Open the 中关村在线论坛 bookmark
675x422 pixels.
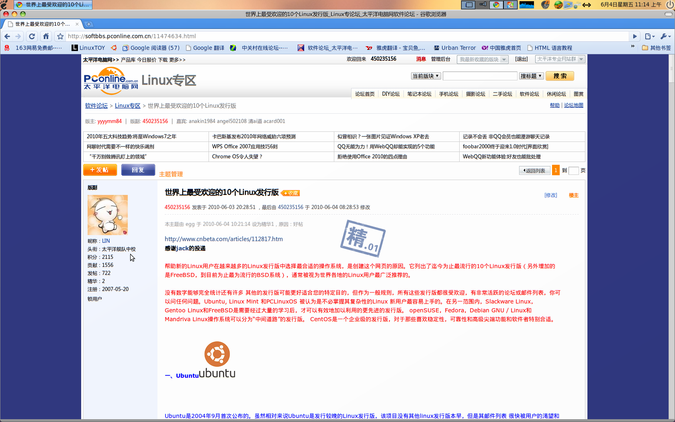259,48
